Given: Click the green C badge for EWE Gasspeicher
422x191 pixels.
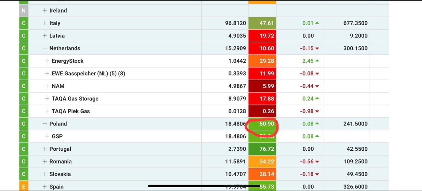Looking at the screenshot, I should coord(24,74).
